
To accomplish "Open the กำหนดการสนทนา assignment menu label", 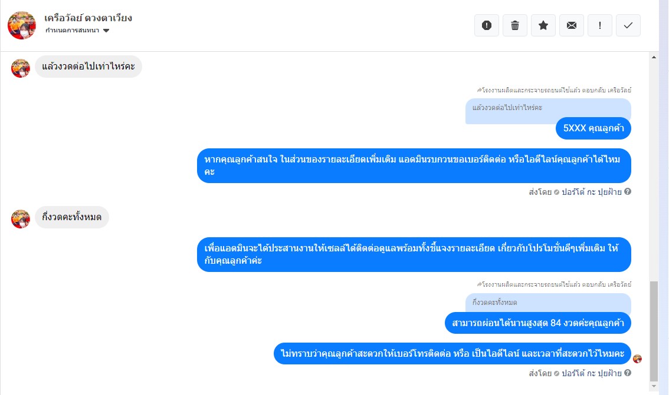I will 72,31.
